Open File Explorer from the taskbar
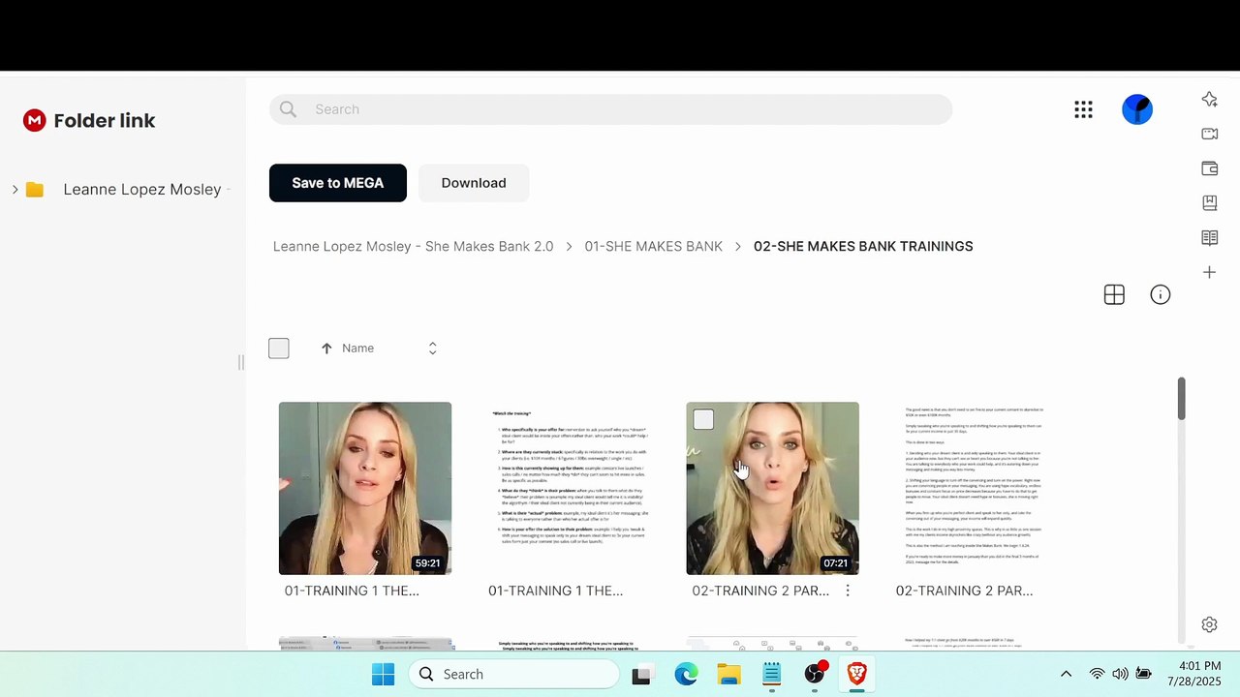The width and height of the screenshot is (1240, 697). 728,675
